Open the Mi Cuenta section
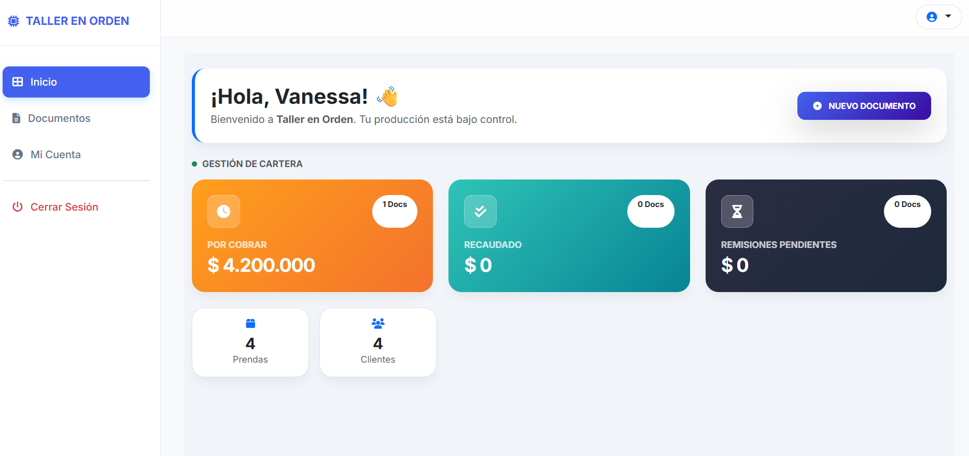 click(55, 154)
